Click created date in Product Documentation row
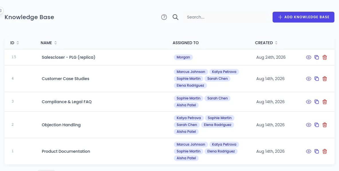Image resolution: width=339 pixels, height=171 pixels. [x=270, y=151]
